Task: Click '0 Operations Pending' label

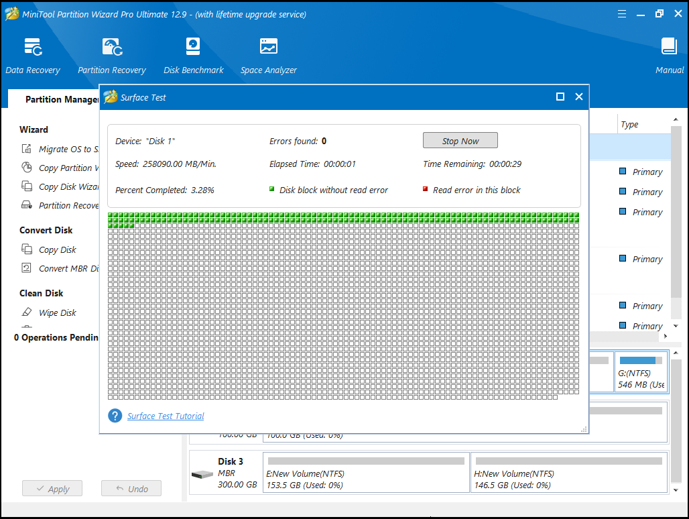Action: pyautogui.click(x=56, y=337)
